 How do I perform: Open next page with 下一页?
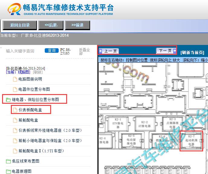(x=166, y=51)
